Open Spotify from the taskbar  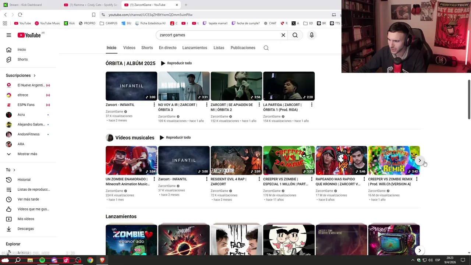tap(42, 260)
